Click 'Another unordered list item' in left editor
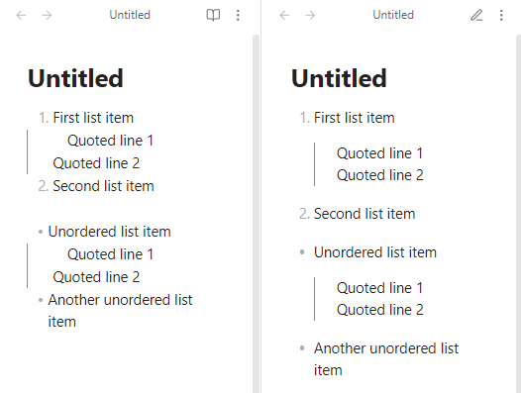This screenshot has width=521, height=393. 120,311
